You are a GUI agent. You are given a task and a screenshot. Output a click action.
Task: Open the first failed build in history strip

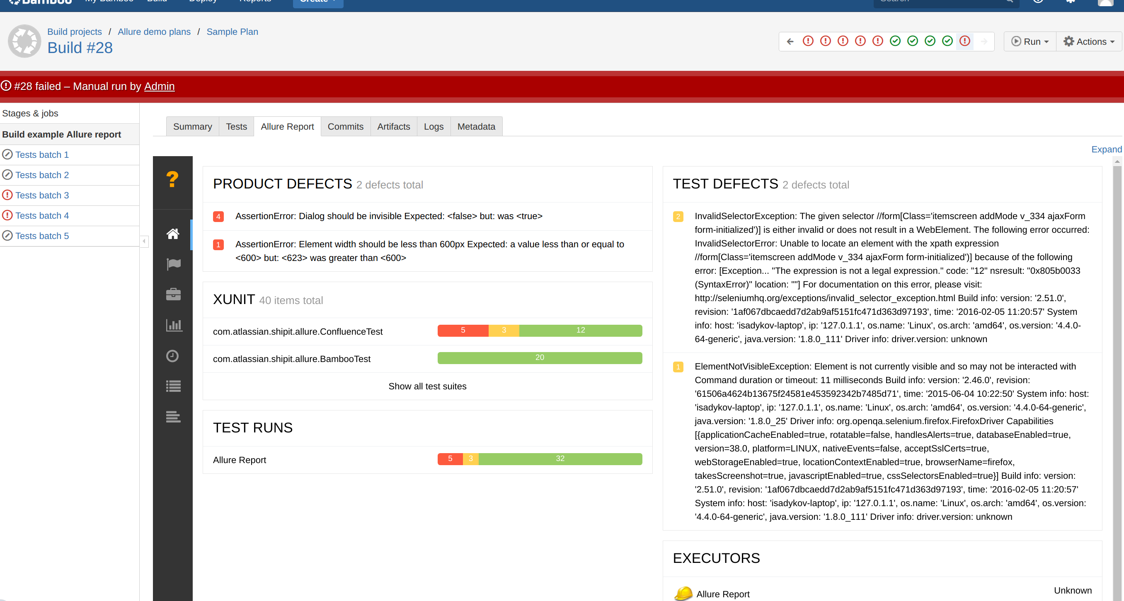[x=808, y=41]
